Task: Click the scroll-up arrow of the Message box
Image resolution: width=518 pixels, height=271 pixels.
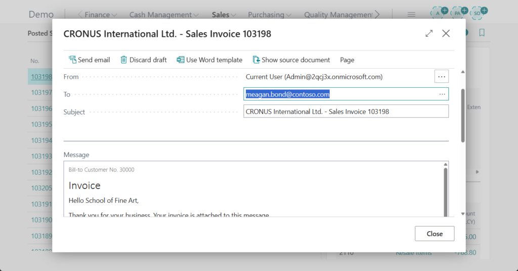Action: [x=446, y=165]
